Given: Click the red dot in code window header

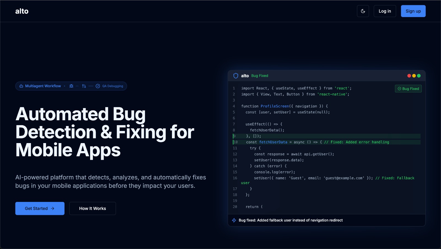Looking at the screenshot, I should [409, 76].
